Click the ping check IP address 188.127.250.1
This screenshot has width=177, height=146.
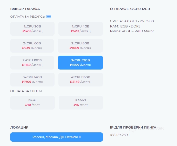120,135
